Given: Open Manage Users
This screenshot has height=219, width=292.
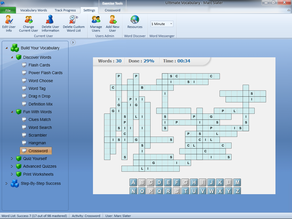Looking at the screenshot, I should pos(96,20).
